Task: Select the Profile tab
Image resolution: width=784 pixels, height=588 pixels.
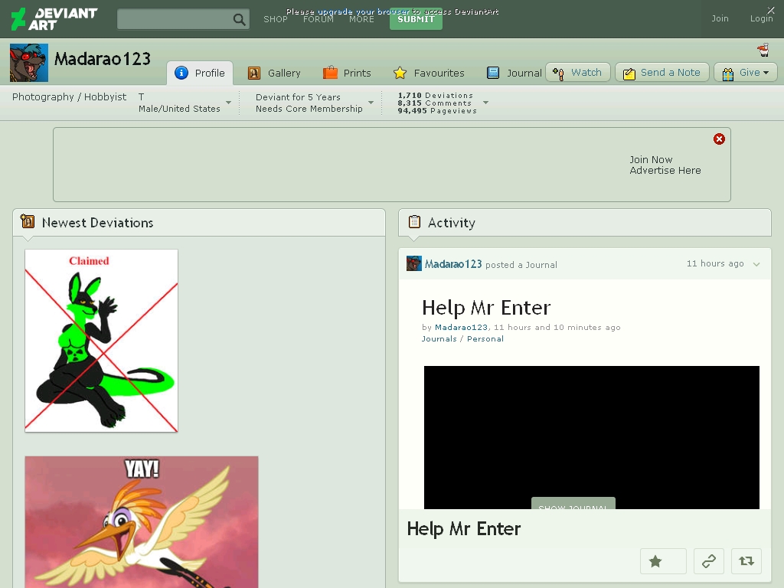Action: 200,73
